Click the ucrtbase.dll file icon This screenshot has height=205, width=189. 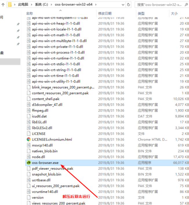29,180
